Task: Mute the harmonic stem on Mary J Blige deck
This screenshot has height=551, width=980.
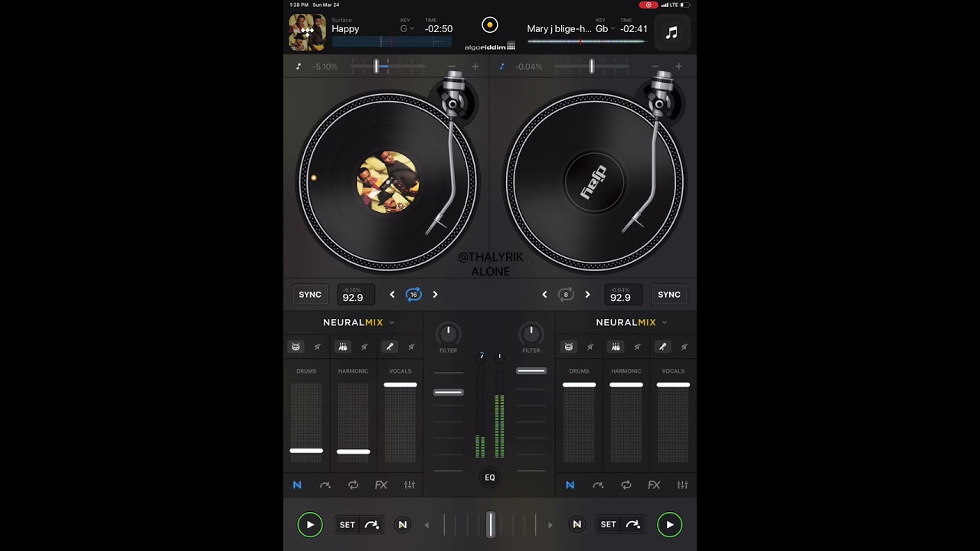Action: 637,347
